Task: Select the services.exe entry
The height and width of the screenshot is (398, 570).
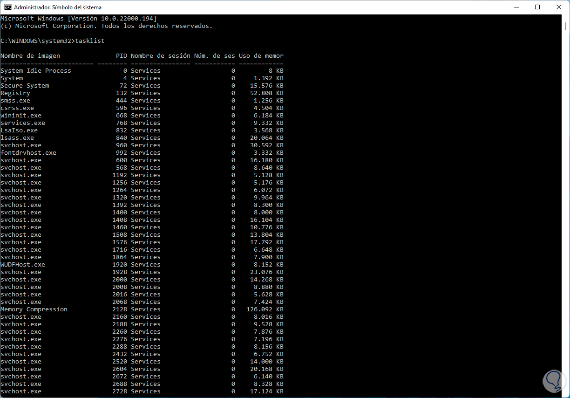Action: 23,123
